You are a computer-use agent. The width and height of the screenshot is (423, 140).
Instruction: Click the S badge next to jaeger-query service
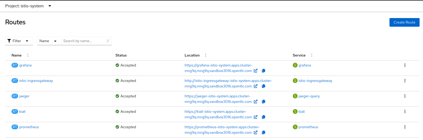(295, 96)
